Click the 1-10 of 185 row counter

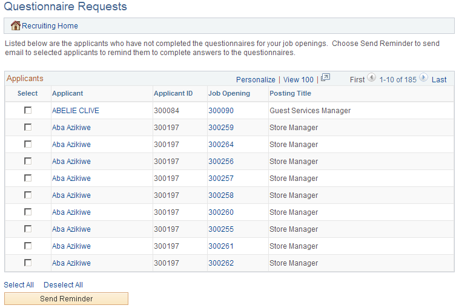pyautogui.click(x=398, y=79)
